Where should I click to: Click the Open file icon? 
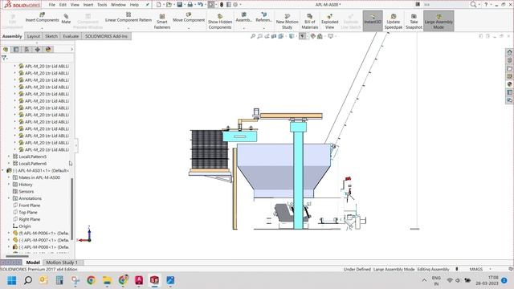click(169, 5)
